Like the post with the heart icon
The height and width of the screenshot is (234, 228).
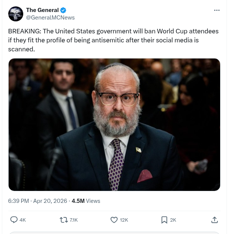click(114, 220)
